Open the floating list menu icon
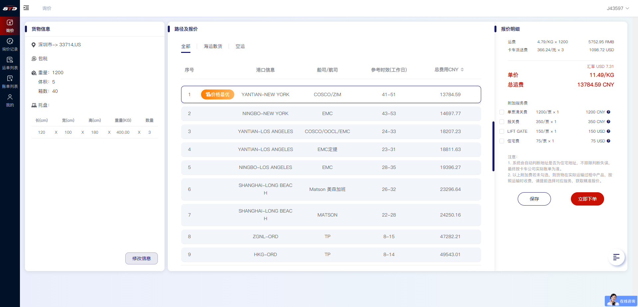This screenshot has height=307, width=638. 616,257
